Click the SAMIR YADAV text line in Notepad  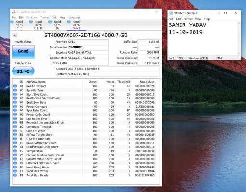click(187, 25)
